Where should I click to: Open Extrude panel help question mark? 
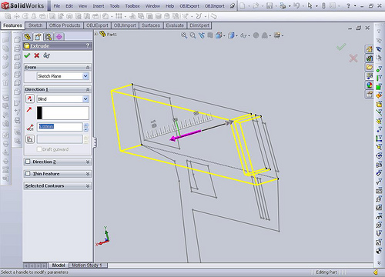pos(88,45)
